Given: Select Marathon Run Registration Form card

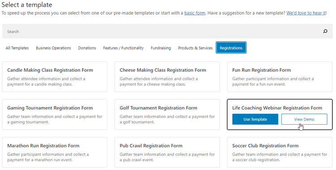Looking at the screenshot, I should (x=55, y=153).
